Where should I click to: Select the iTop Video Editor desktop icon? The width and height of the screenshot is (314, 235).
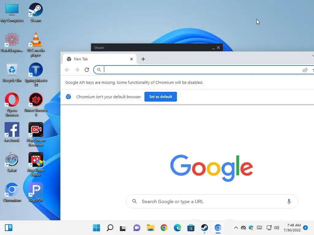click(x=36, y=164)
